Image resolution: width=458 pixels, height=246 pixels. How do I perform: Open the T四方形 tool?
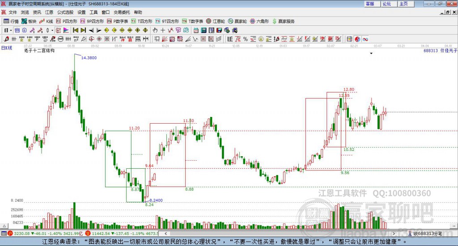point(142,21)
